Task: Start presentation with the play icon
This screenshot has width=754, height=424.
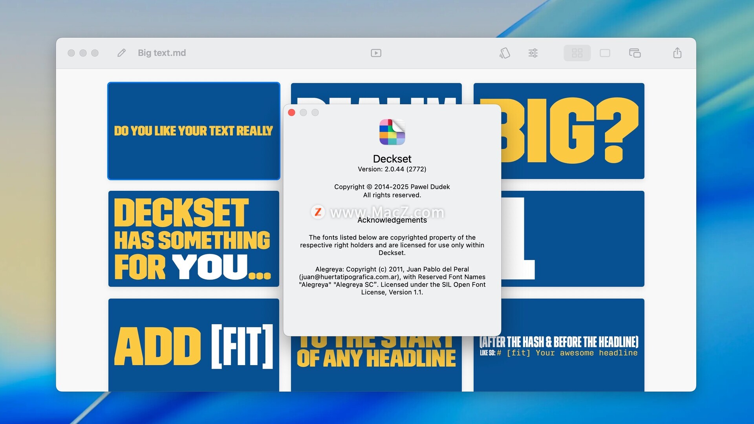Action: [x=376, y=53]
